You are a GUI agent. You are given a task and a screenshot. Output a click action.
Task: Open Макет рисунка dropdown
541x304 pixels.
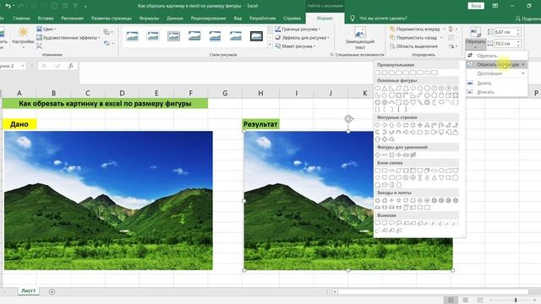click(295, 46)
